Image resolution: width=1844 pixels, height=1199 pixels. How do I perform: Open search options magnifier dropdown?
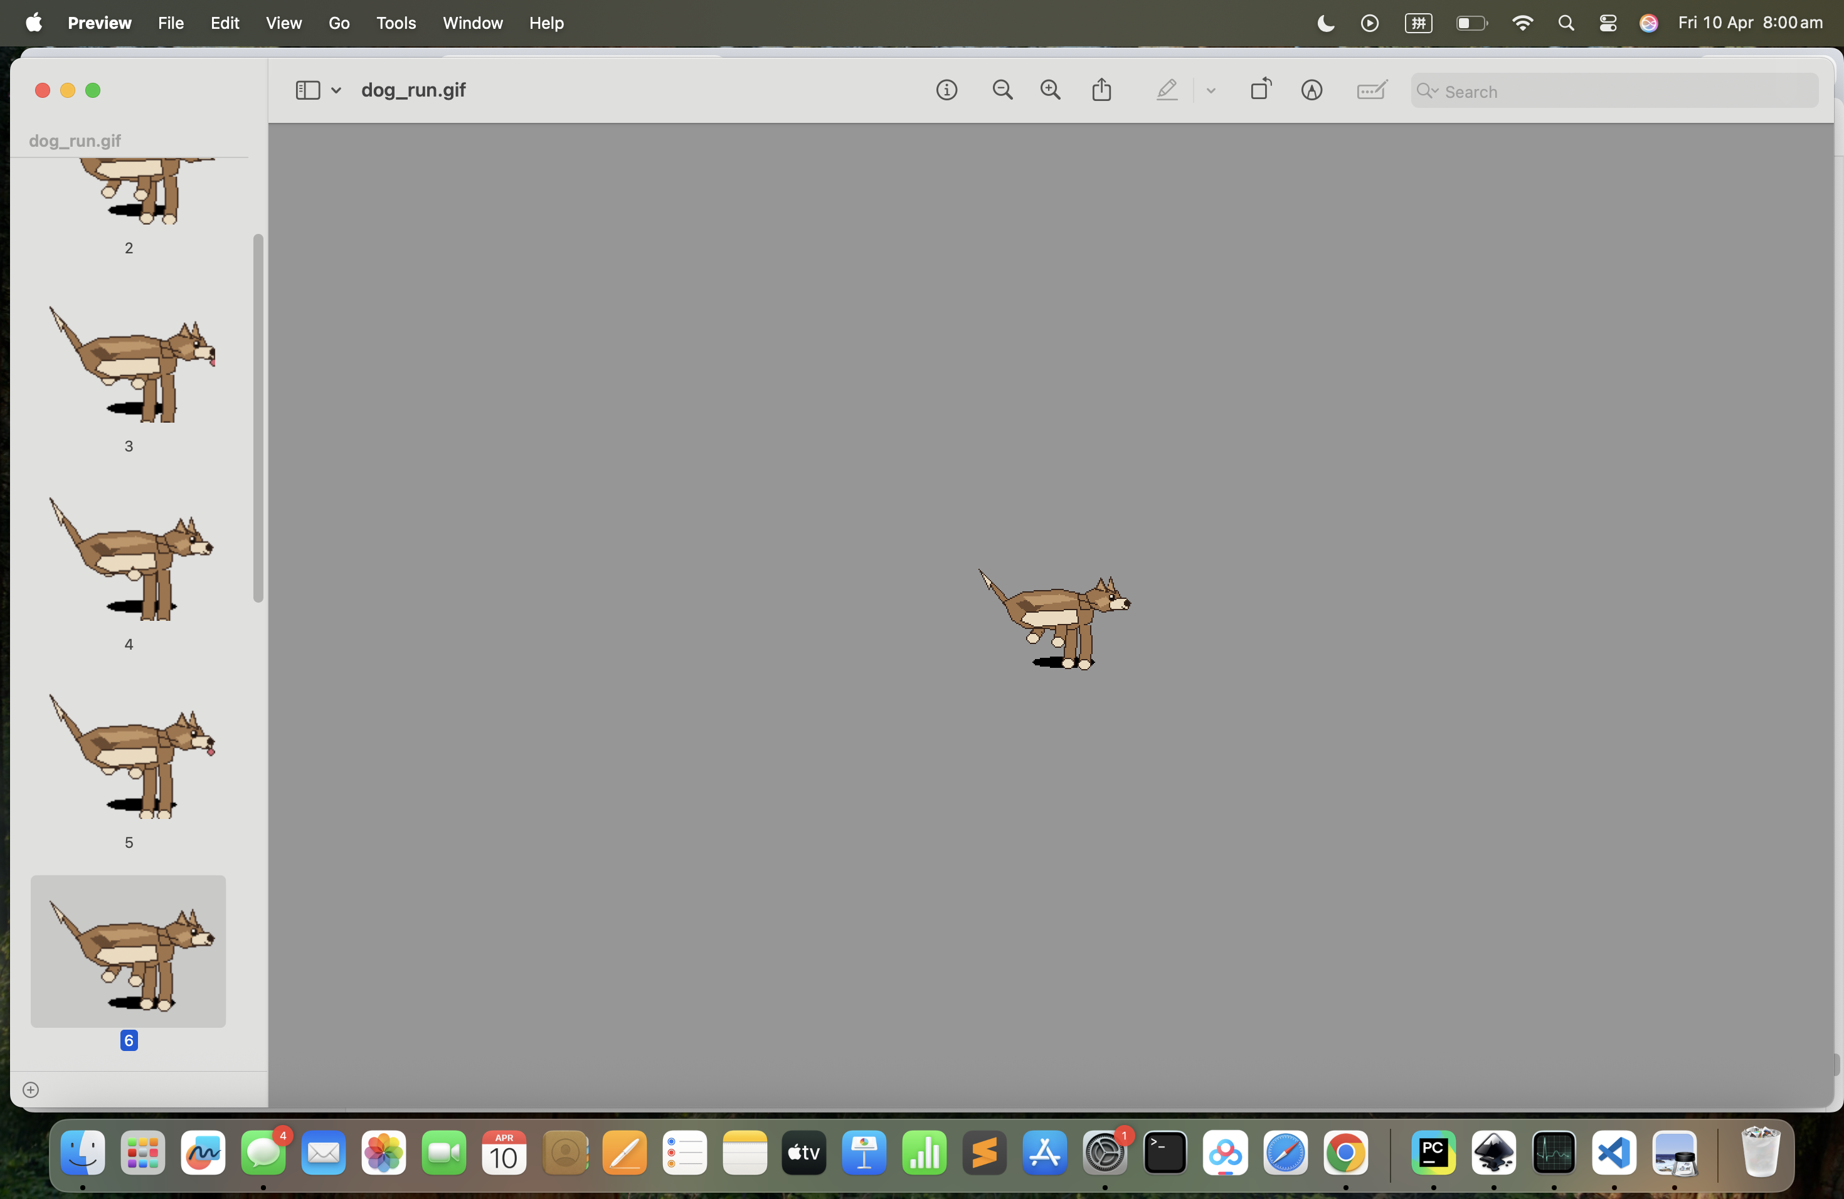click(1427, 92)
